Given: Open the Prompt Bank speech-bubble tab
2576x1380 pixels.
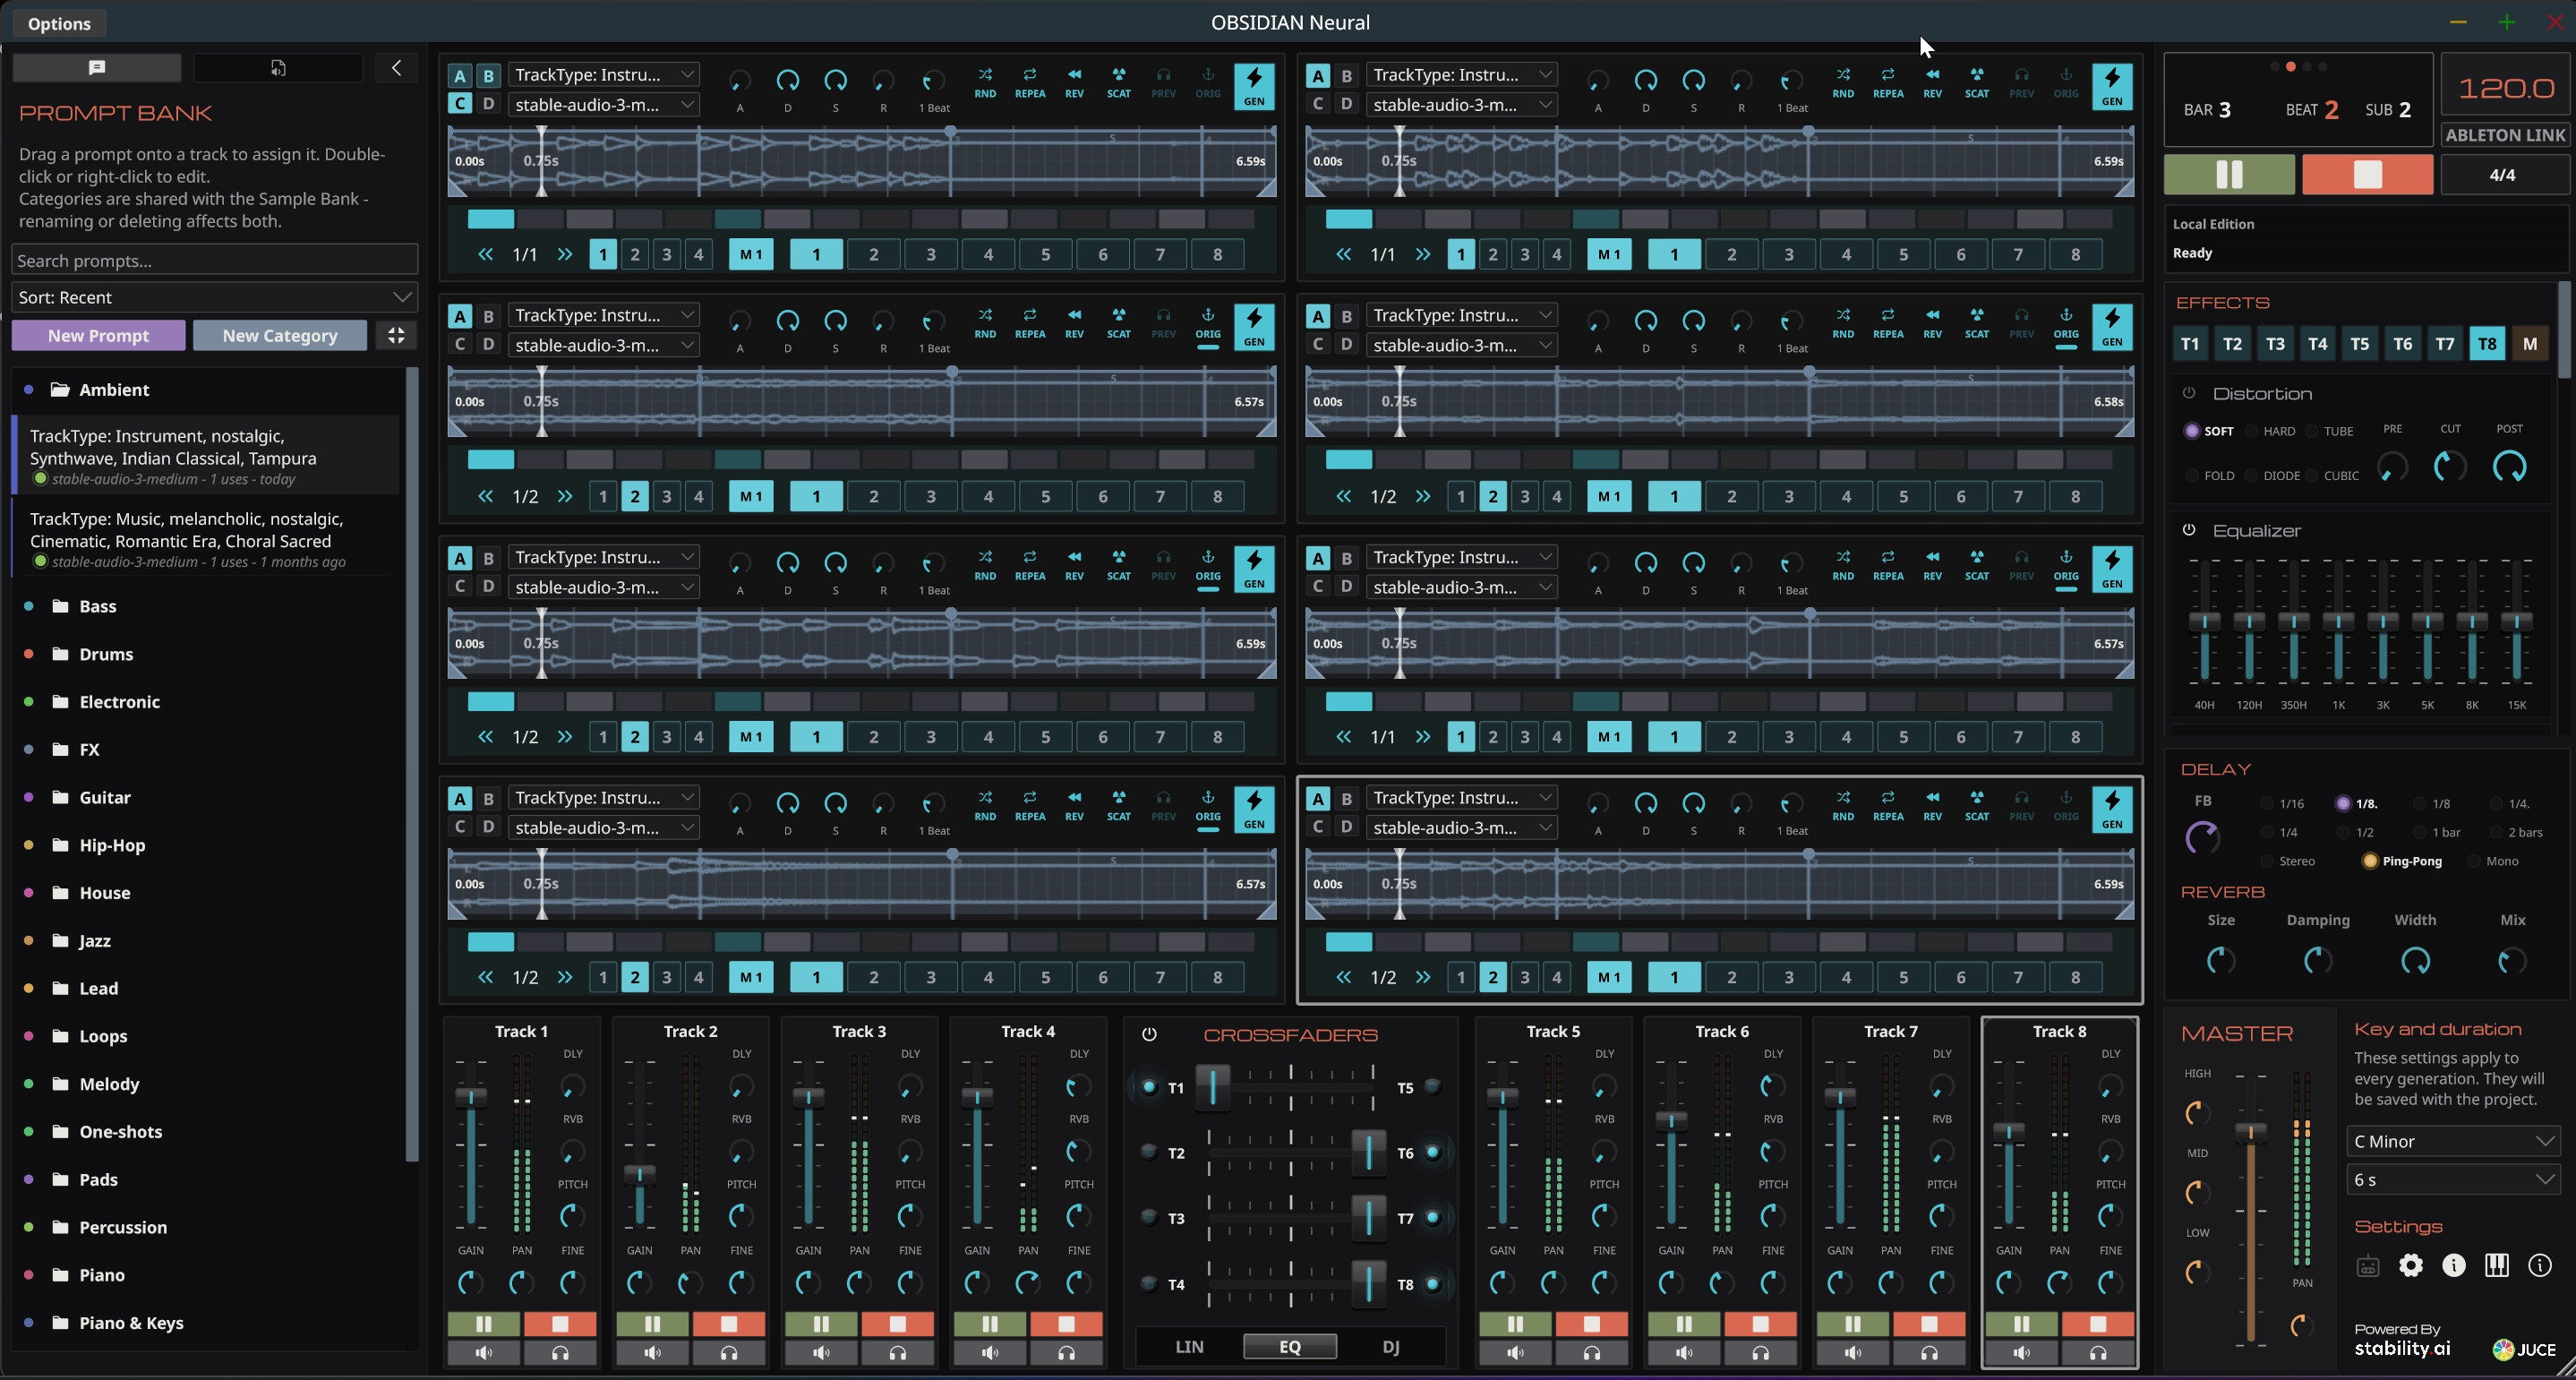Looking at the screenshot, I should click(97, 68).
